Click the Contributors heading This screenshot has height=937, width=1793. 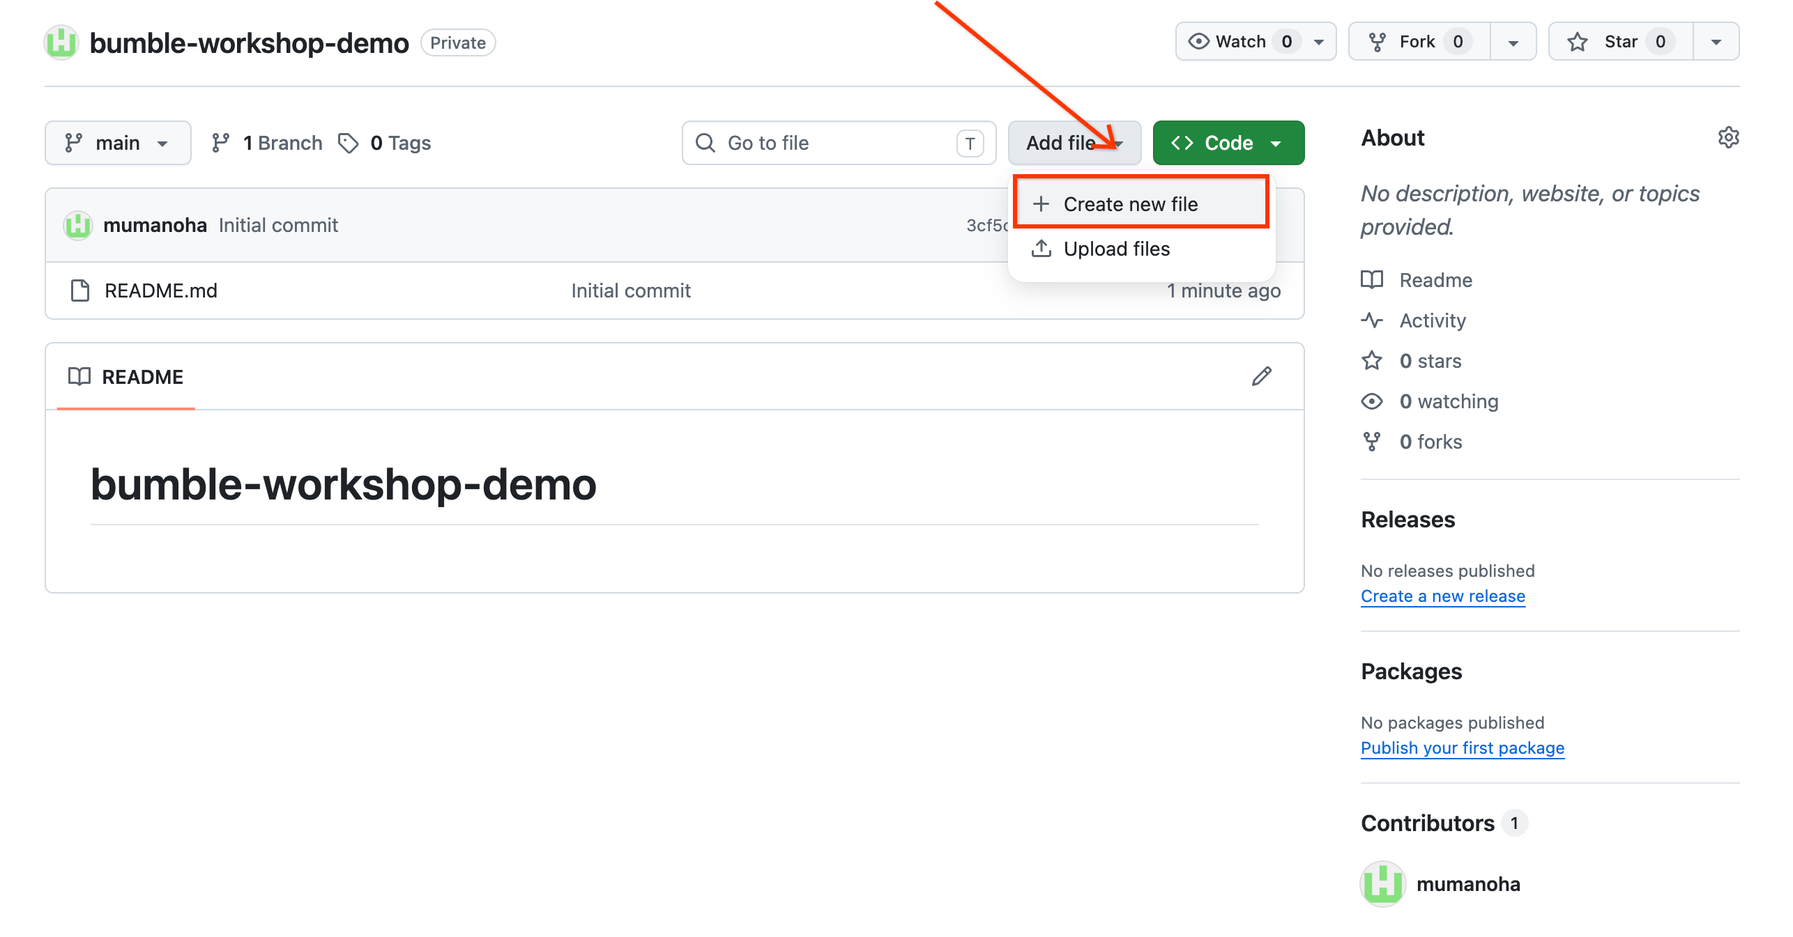pos(1427,823)
